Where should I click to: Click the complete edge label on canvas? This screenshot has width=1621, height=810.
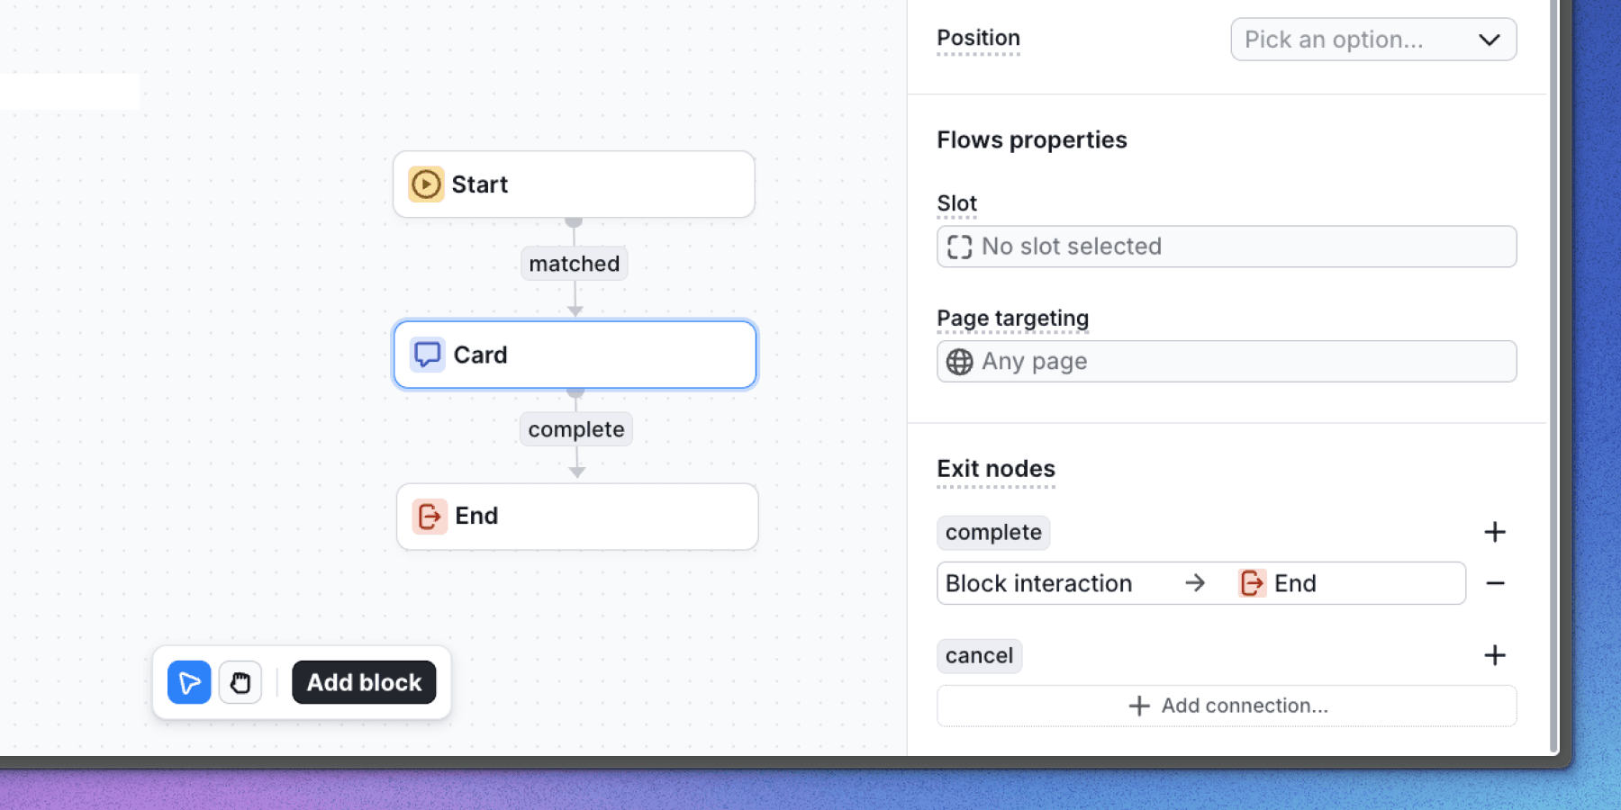pos(576,429)
